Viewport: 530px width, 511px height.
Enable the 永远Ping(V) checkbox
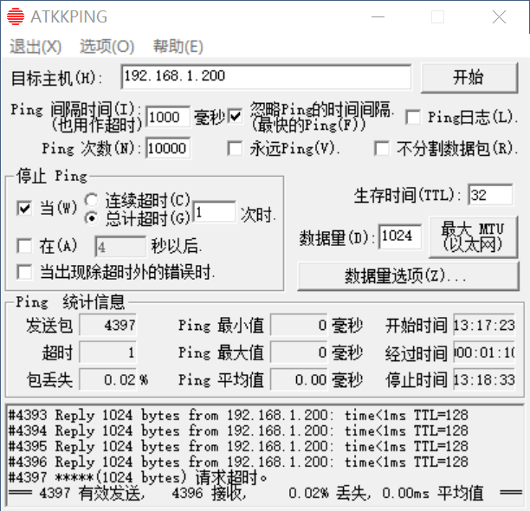[235, 148]
